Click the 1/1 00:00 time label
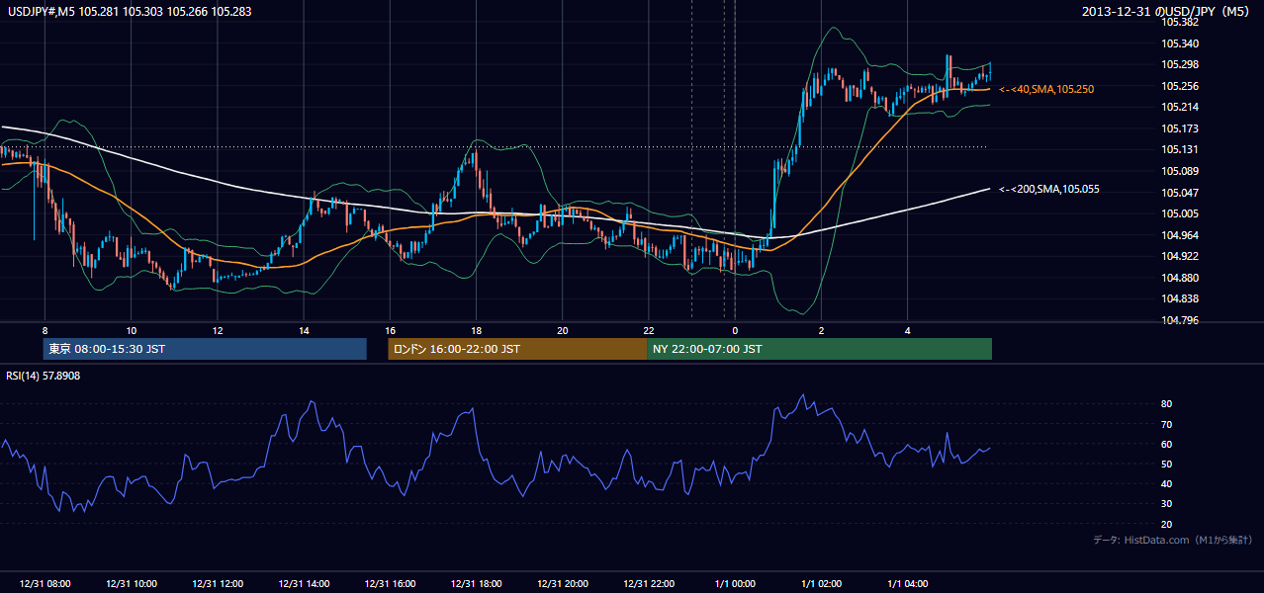The height and width of the screenshot is (593, 1264). [736, 583]
